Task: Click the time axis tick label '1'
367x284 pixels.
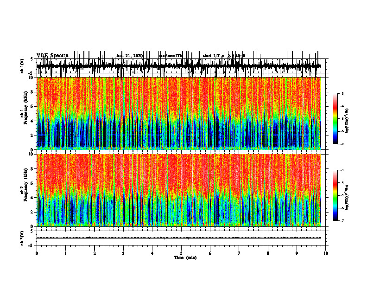Action: (65, 253)
